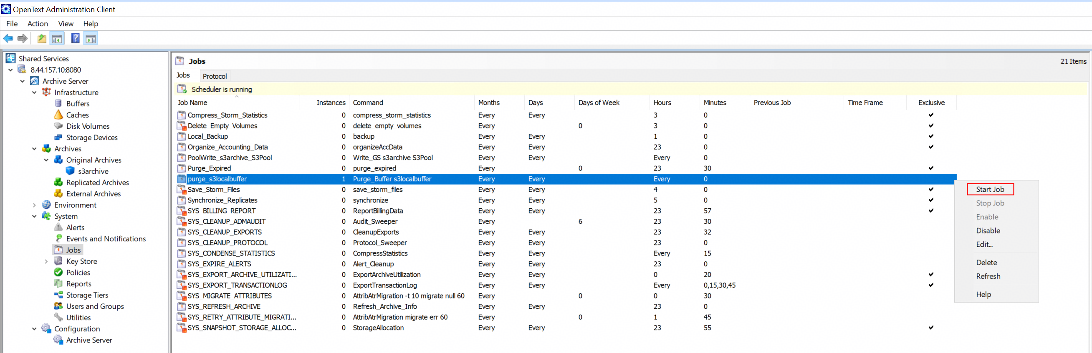Click the Alerts icon in the tree
Screen dimensions: 1092x353
58,227
